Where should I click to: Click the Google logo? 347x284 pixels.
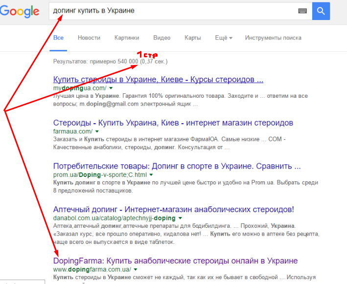(x=20, y=12)
